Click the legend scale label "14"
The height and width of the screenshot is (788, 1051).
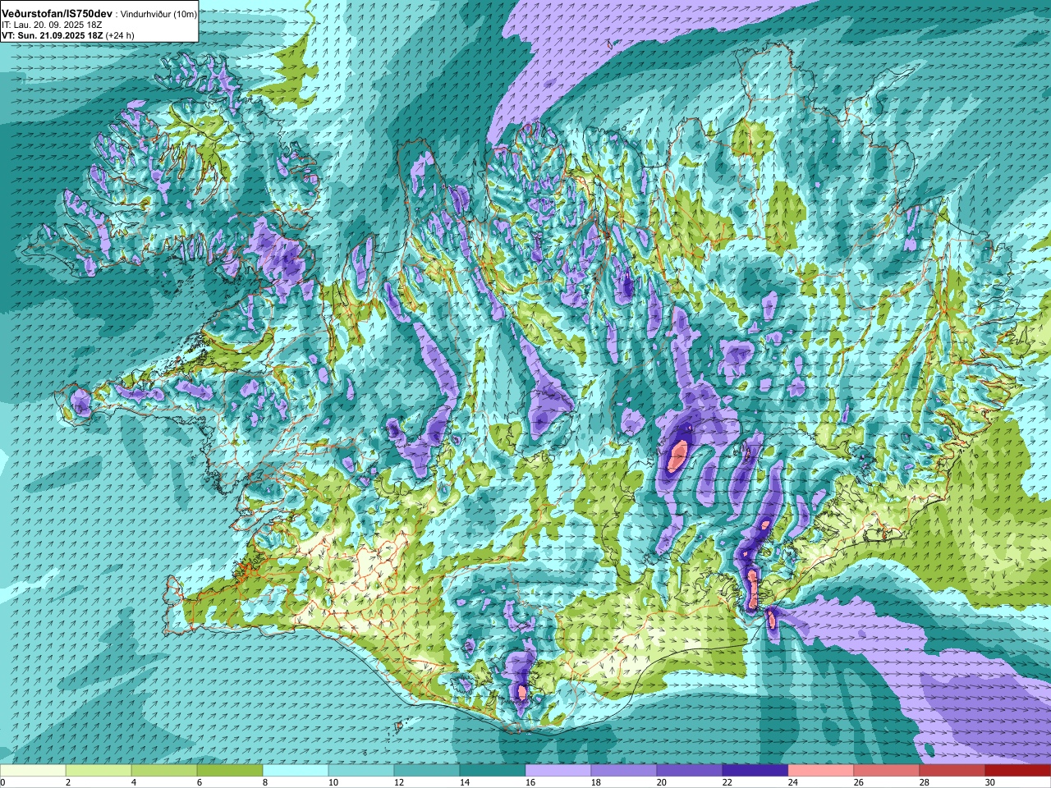tap(466, 782)
